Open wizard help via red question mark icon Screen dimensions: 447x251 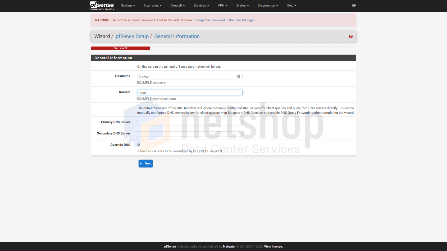350,36
